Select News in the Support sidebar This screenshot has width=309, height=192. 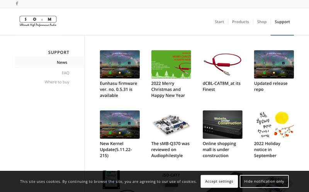tap(62, 62)
